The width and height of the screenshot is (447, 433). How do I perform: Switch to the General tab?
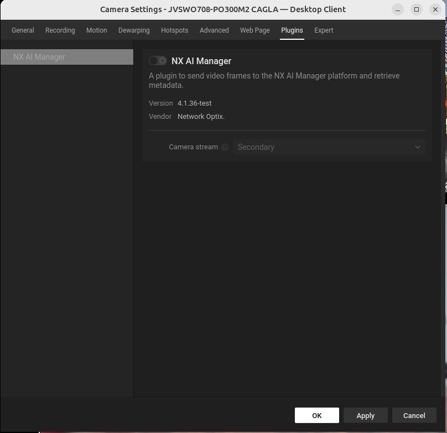(x=23, y=30)
